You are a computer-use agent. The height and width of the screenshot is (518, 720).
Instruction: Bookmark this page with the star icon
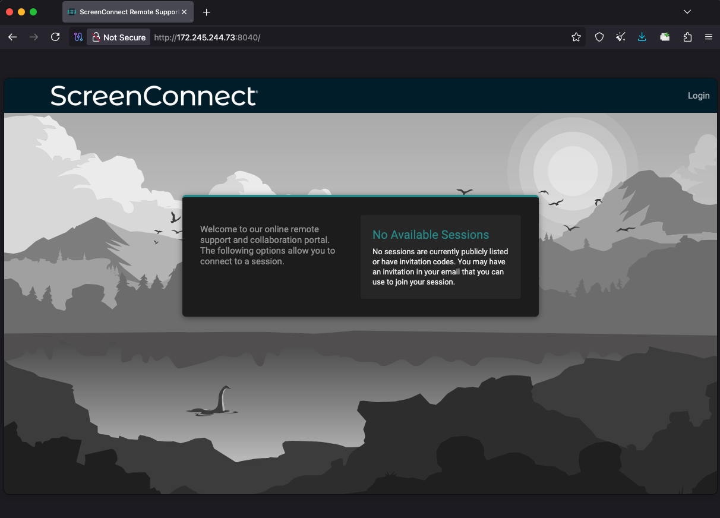576,37
